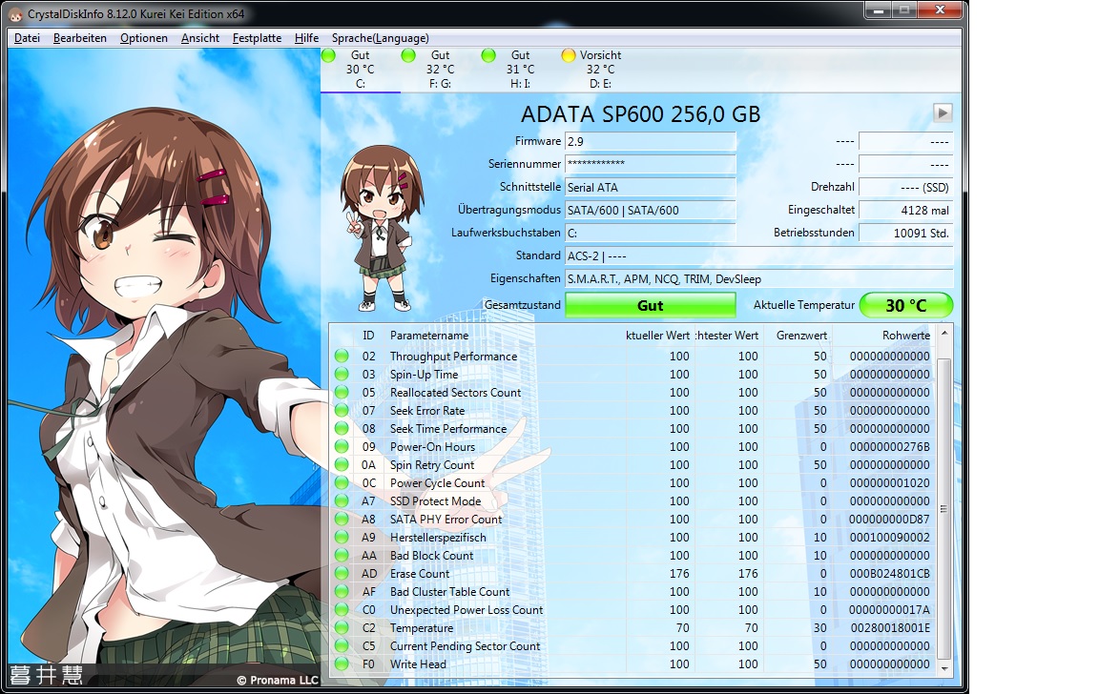
Task: Open the Datei menu
Action: click(x=28, y=38)
